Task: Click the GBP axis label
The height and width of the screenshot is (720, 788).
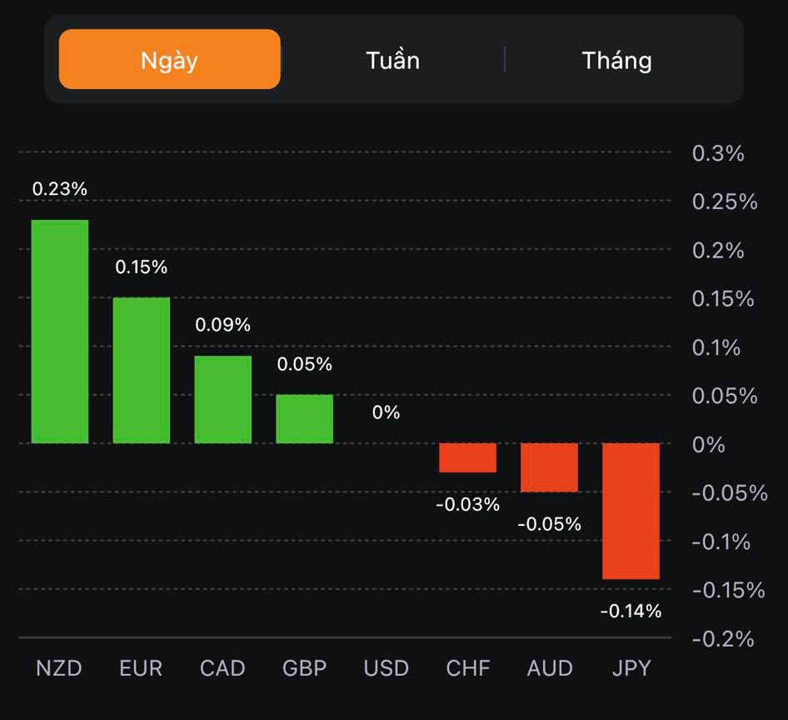Action: tap(305, 668)
